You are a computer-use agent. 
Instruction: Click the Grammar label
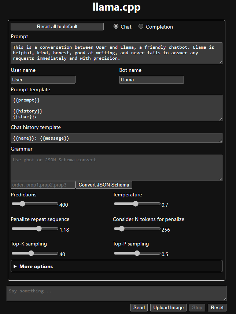point(22,149)
